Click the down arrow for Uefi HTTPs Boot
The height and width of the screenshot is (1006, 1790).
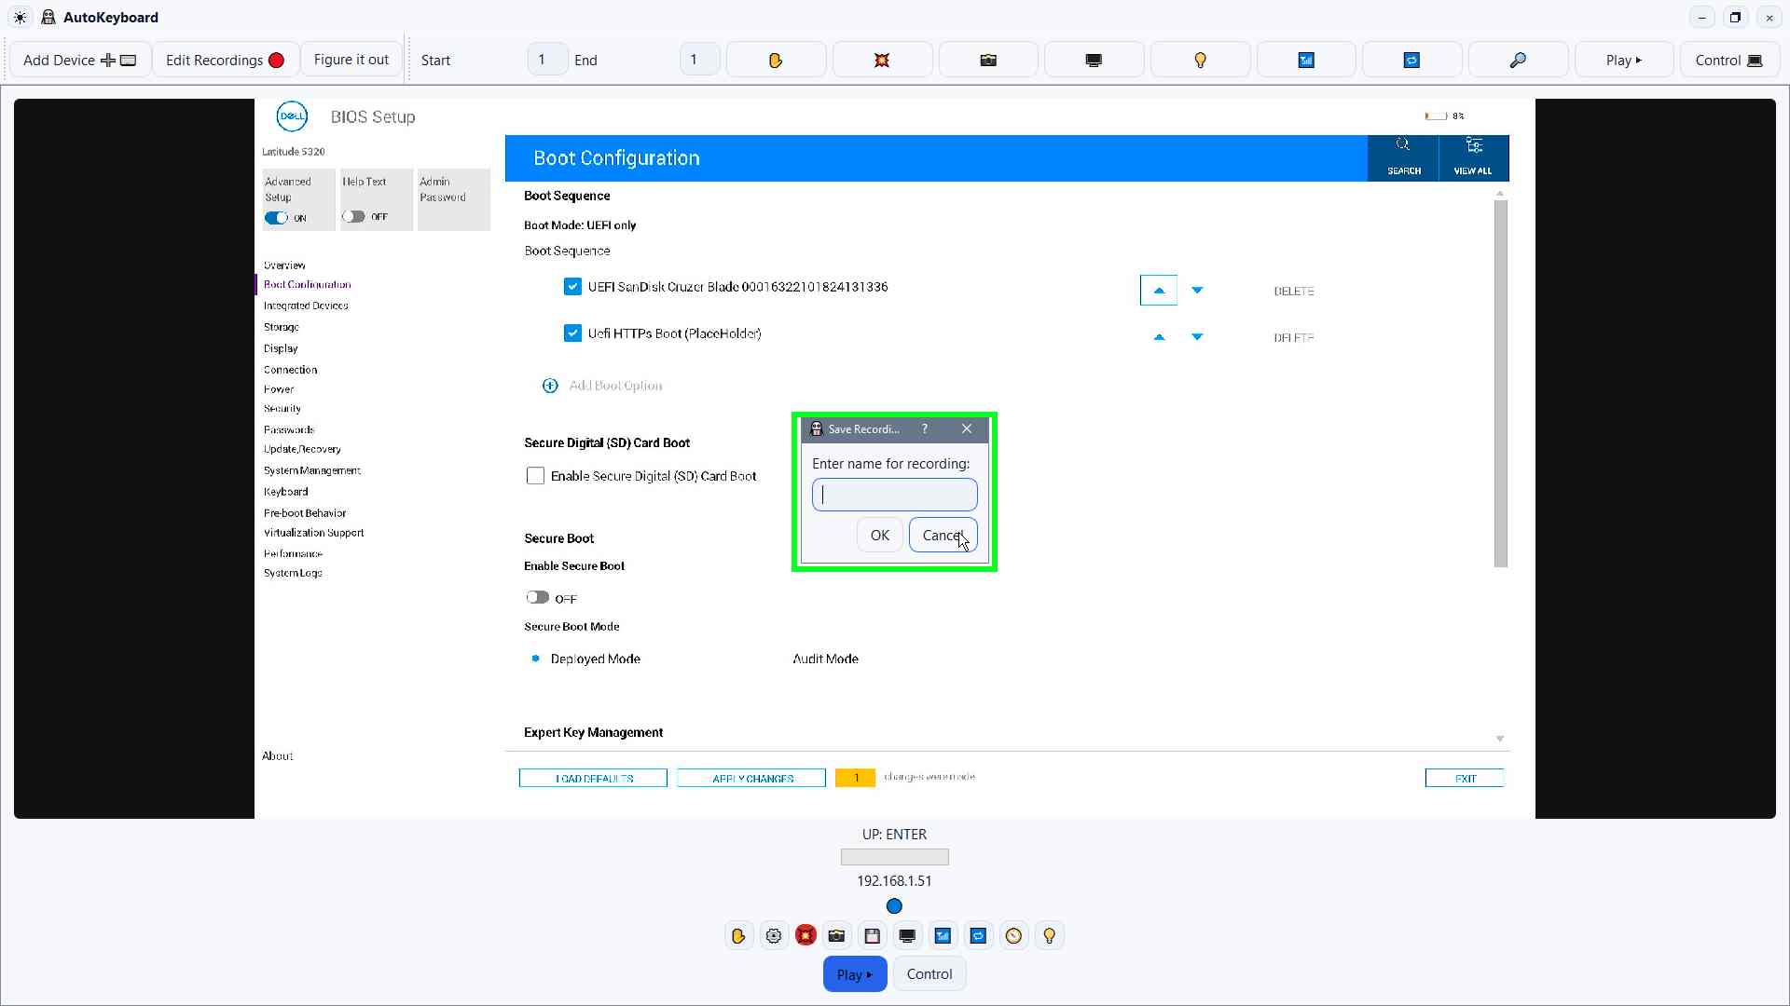pos(1197,336)
